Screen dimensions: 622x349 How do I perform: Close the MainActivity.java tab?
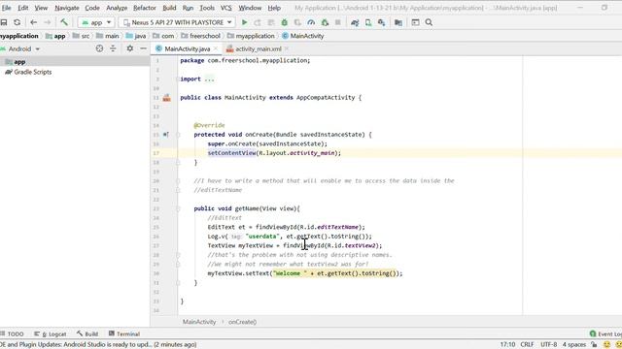click(216, 48)
